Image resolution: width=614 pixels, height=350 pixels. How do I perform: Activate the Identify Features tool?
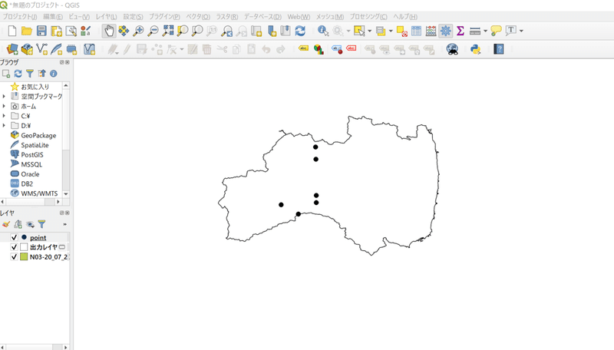pyautogui.click(x=323, y=31)
